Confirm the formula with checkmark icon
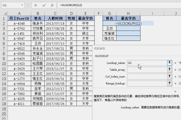Screen dimensions: 181x120 click(x=44, y=5)
